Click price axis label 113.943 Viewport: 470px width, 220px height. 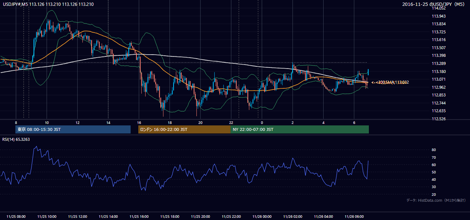point(438,16)
